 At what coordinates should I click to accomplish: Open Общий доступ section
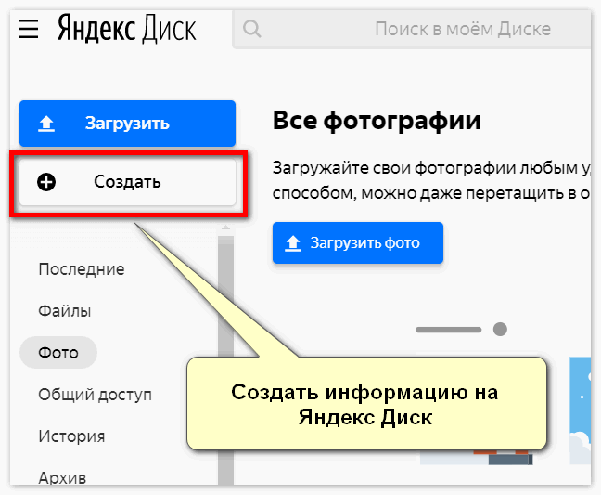(95, 395)
